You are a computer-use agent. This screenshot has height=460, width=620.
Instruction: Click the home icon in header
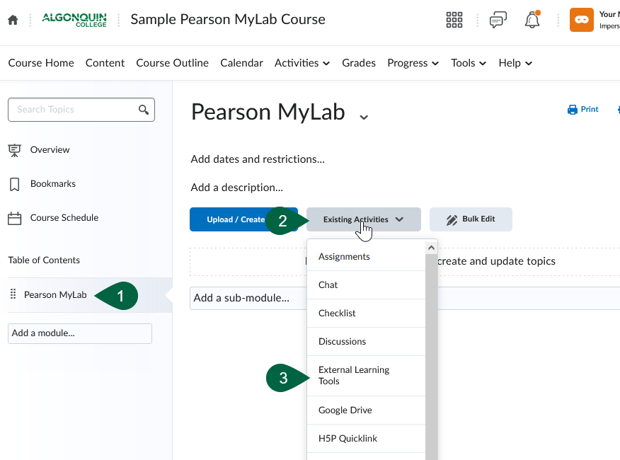coord(13,20)
